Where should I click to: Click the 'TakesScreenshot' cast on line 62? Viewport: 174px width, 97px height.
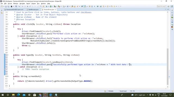[35, 81]
